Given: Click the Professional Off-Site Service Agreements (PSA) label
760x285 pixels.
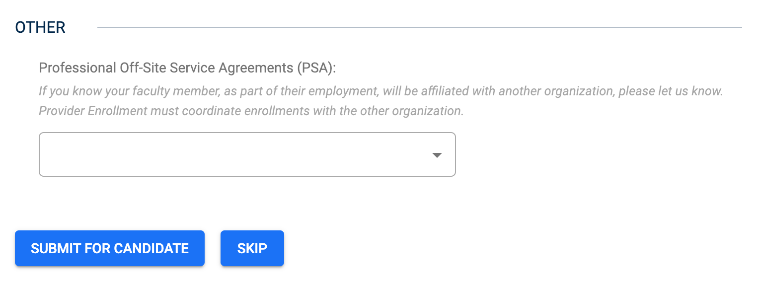Looking at the screenshot, I should (x=188, y=68).
